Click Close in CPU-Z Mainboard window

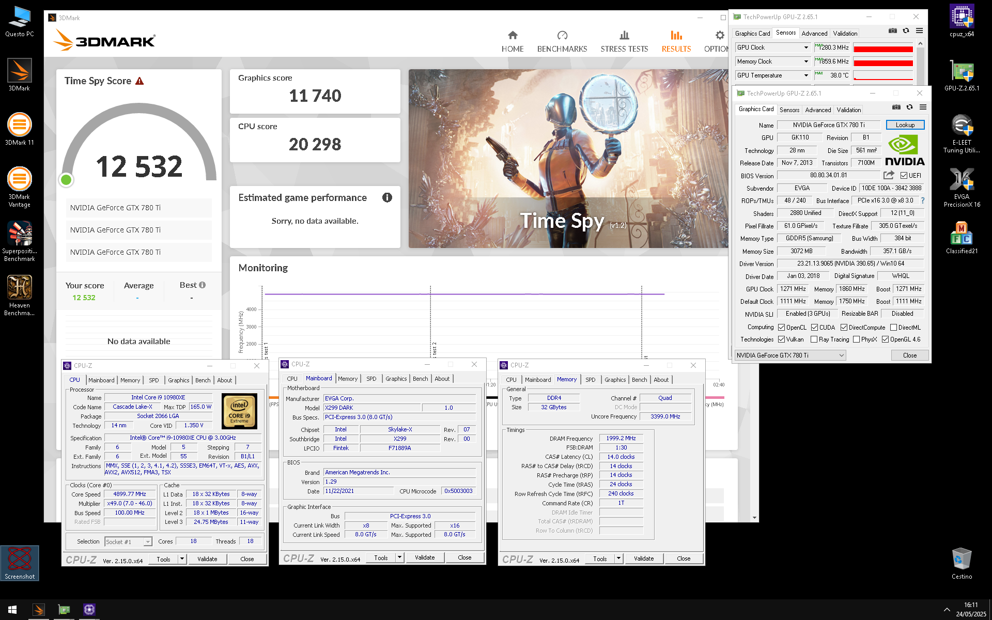pyautogui.click(x=464, y=557)
